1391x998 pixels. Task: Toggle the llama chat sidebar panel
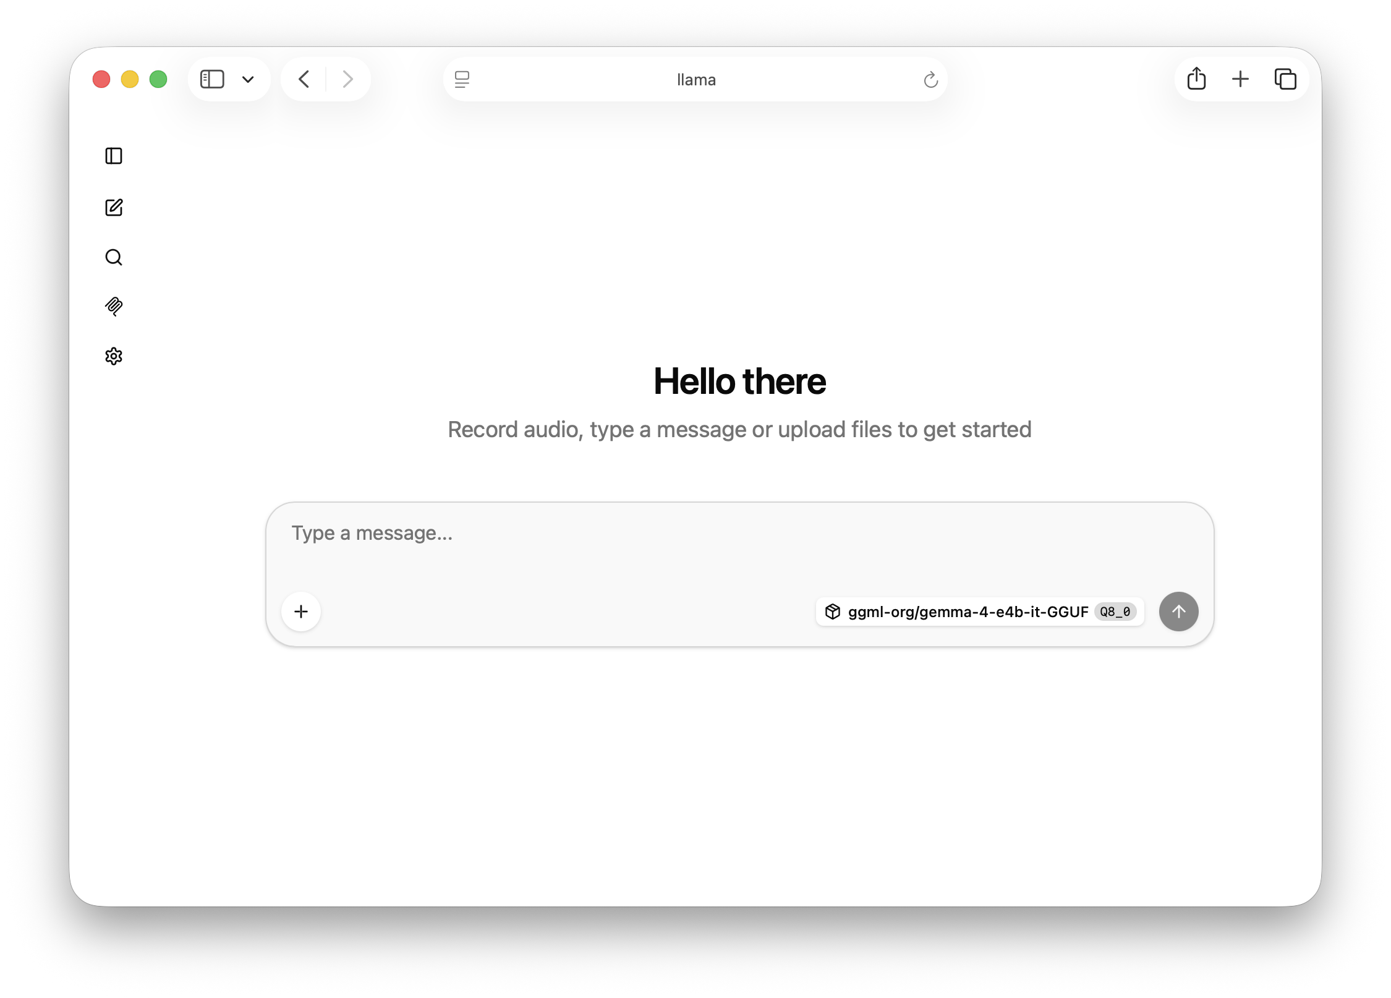click(x=114, y=156)
